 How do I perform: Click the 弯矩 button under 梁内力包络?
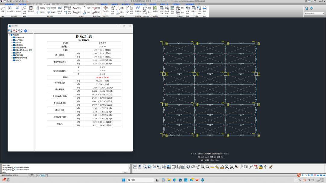pyautogui.click(x=97, y=8)
